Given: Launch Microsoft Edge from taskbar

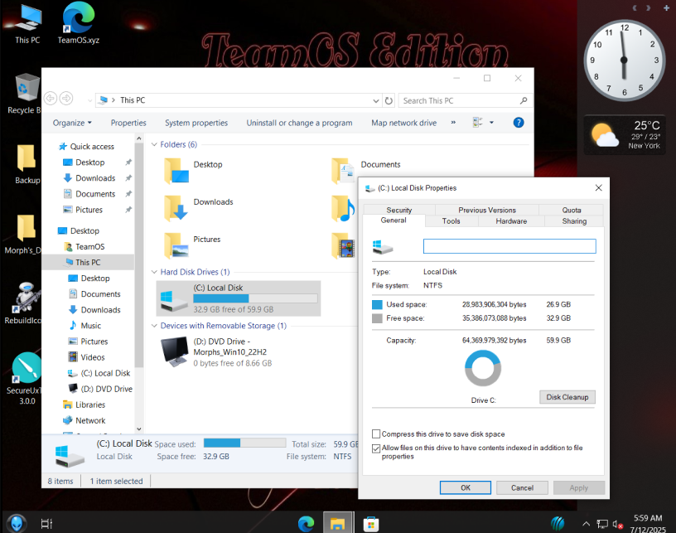Looking at the screenshot, I should (x=306, y=524).
